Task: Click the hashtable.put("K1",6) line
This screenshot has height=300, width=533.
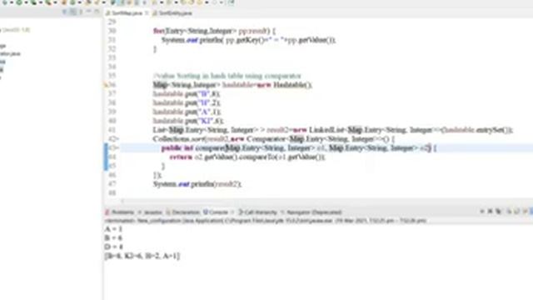Action: pos(188,121)
